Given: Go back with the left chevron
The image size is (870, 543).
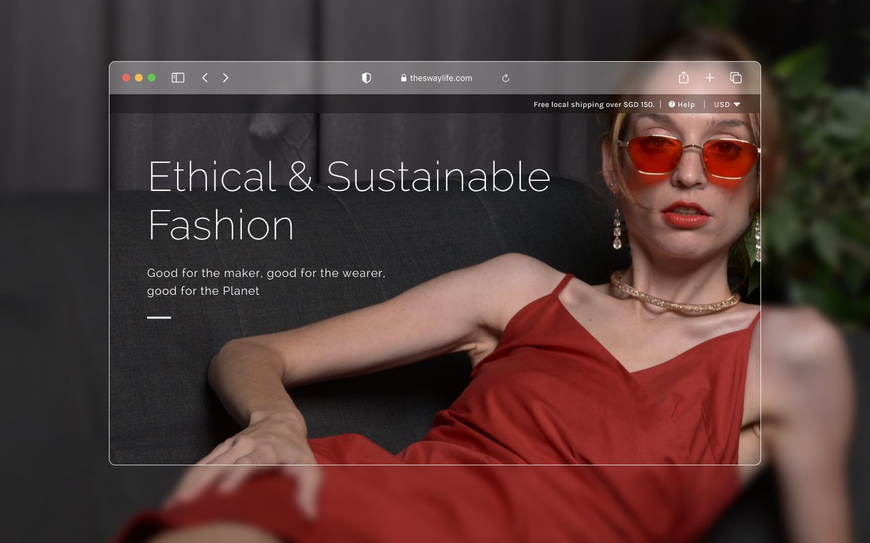Looking at the screenshot, I should point(205,78).
